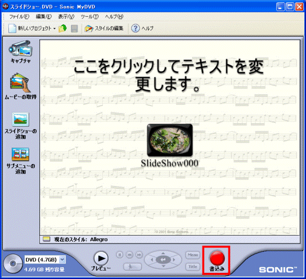
Task: Click the running figure button below pause
Action: 133,267
